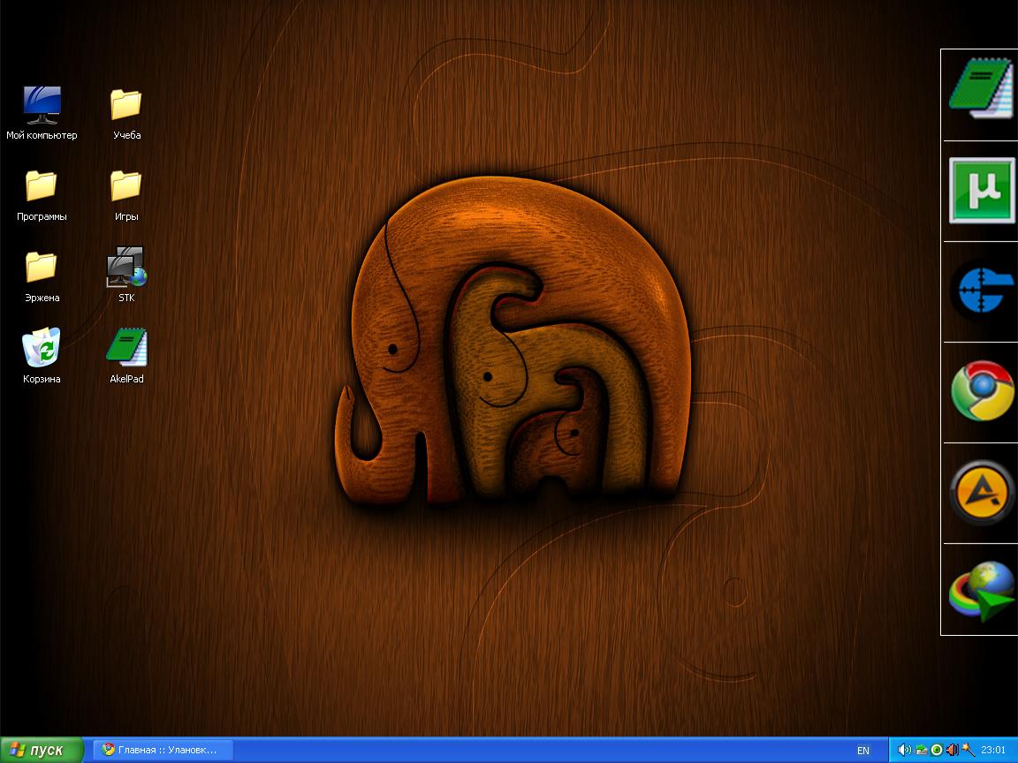Screen dimensions: 1018x763
Task: Open Google Chrome from the sidebar dock
Action: point(982,391)
